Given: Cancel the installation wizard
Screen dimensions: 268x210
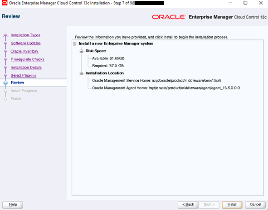Looking at the screenshot, I should (x=255, y=205).
